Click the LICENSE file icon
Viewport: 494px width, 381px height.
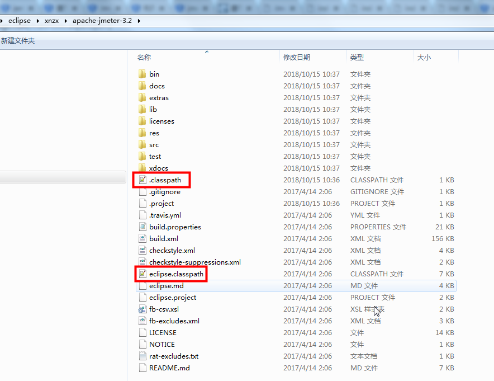click(x=142, y=333)
